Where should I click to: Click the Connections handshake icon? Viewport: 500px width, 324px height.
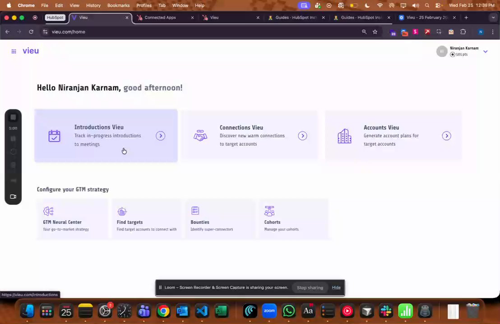200,136
